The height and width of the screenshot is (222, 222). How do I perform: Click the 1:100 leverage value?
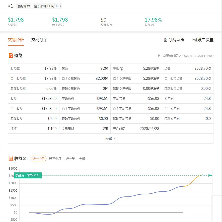pyautogui.click(x=52, y=129)
